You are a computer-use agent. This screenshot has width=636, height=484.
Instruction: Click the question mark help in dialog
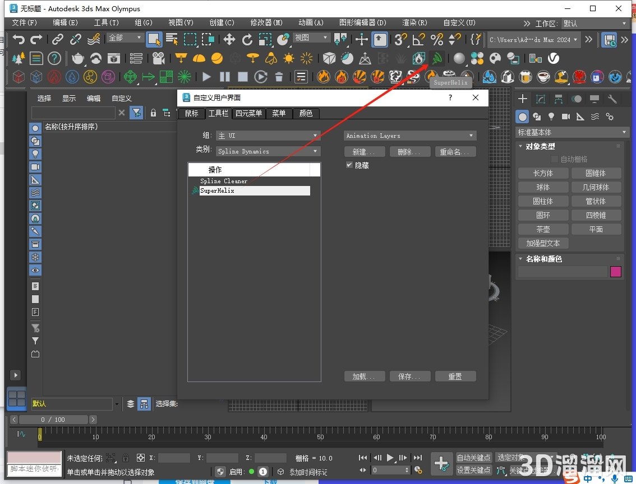(450, 97)
